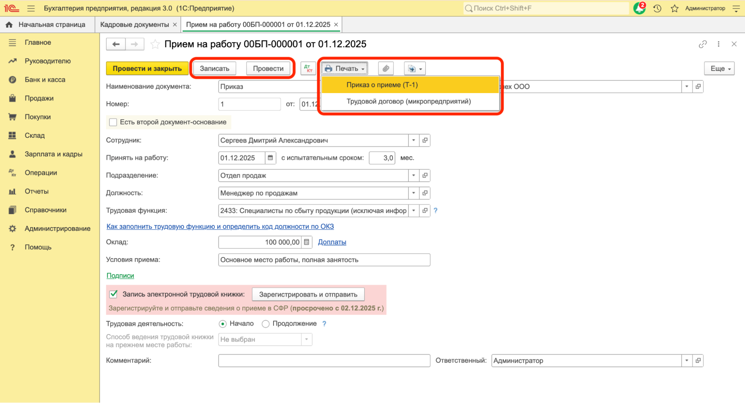Screen dimensions: 745x403
Task: Open 'Зарплата и кадры' sidebar section
Action: tap(53, 154)
